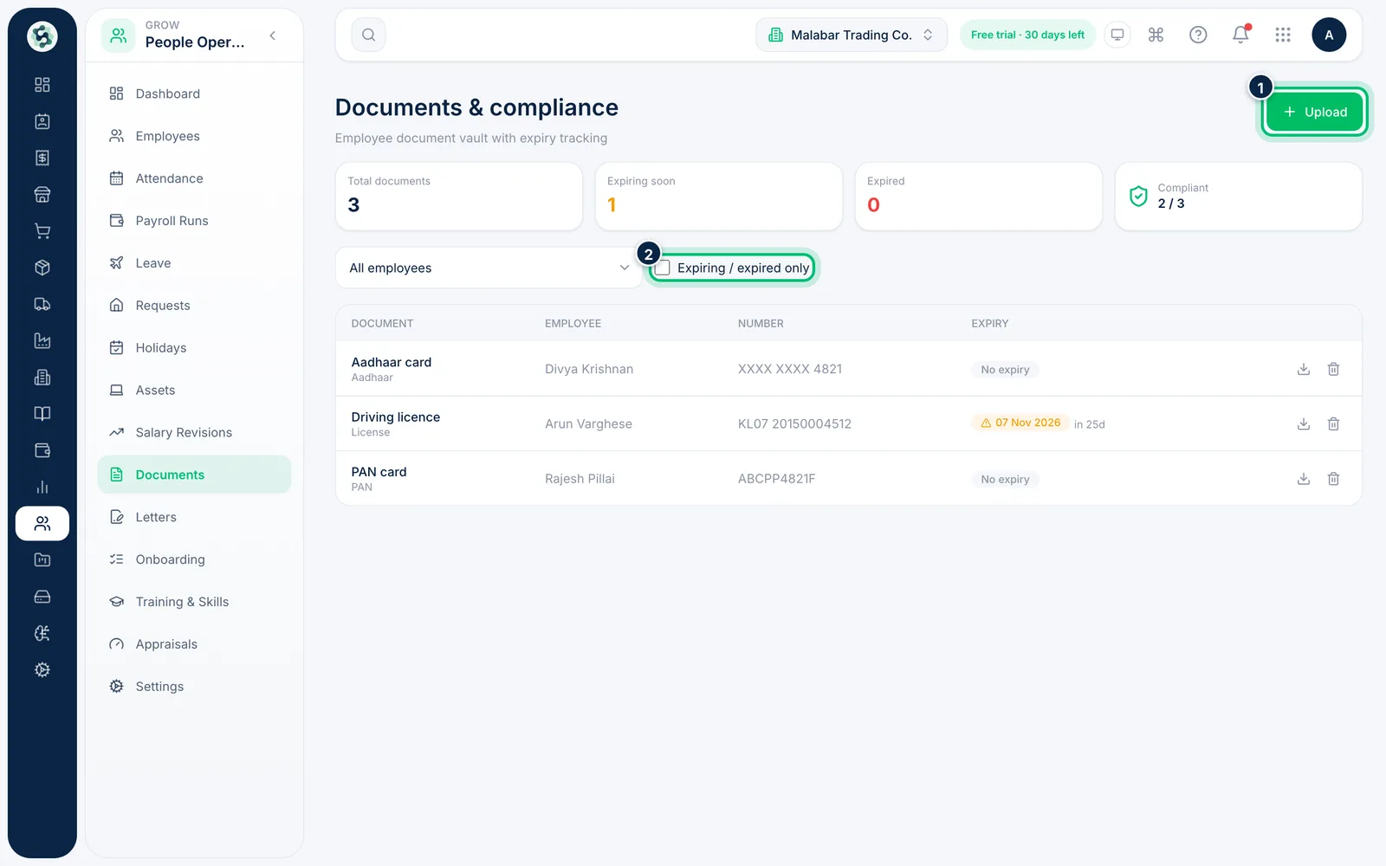Open Salary Revisions in sidebar

coord(194,432)
